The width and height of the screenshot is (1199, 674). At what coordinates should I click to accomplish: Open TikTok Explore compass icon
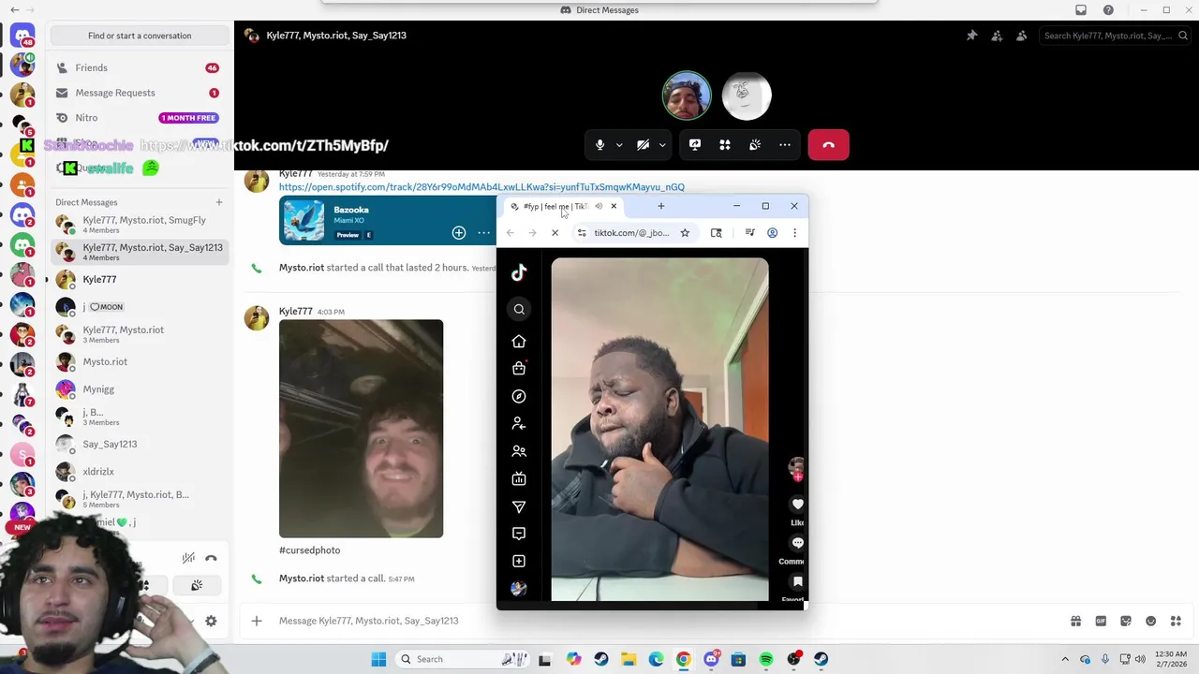(519, 396)
